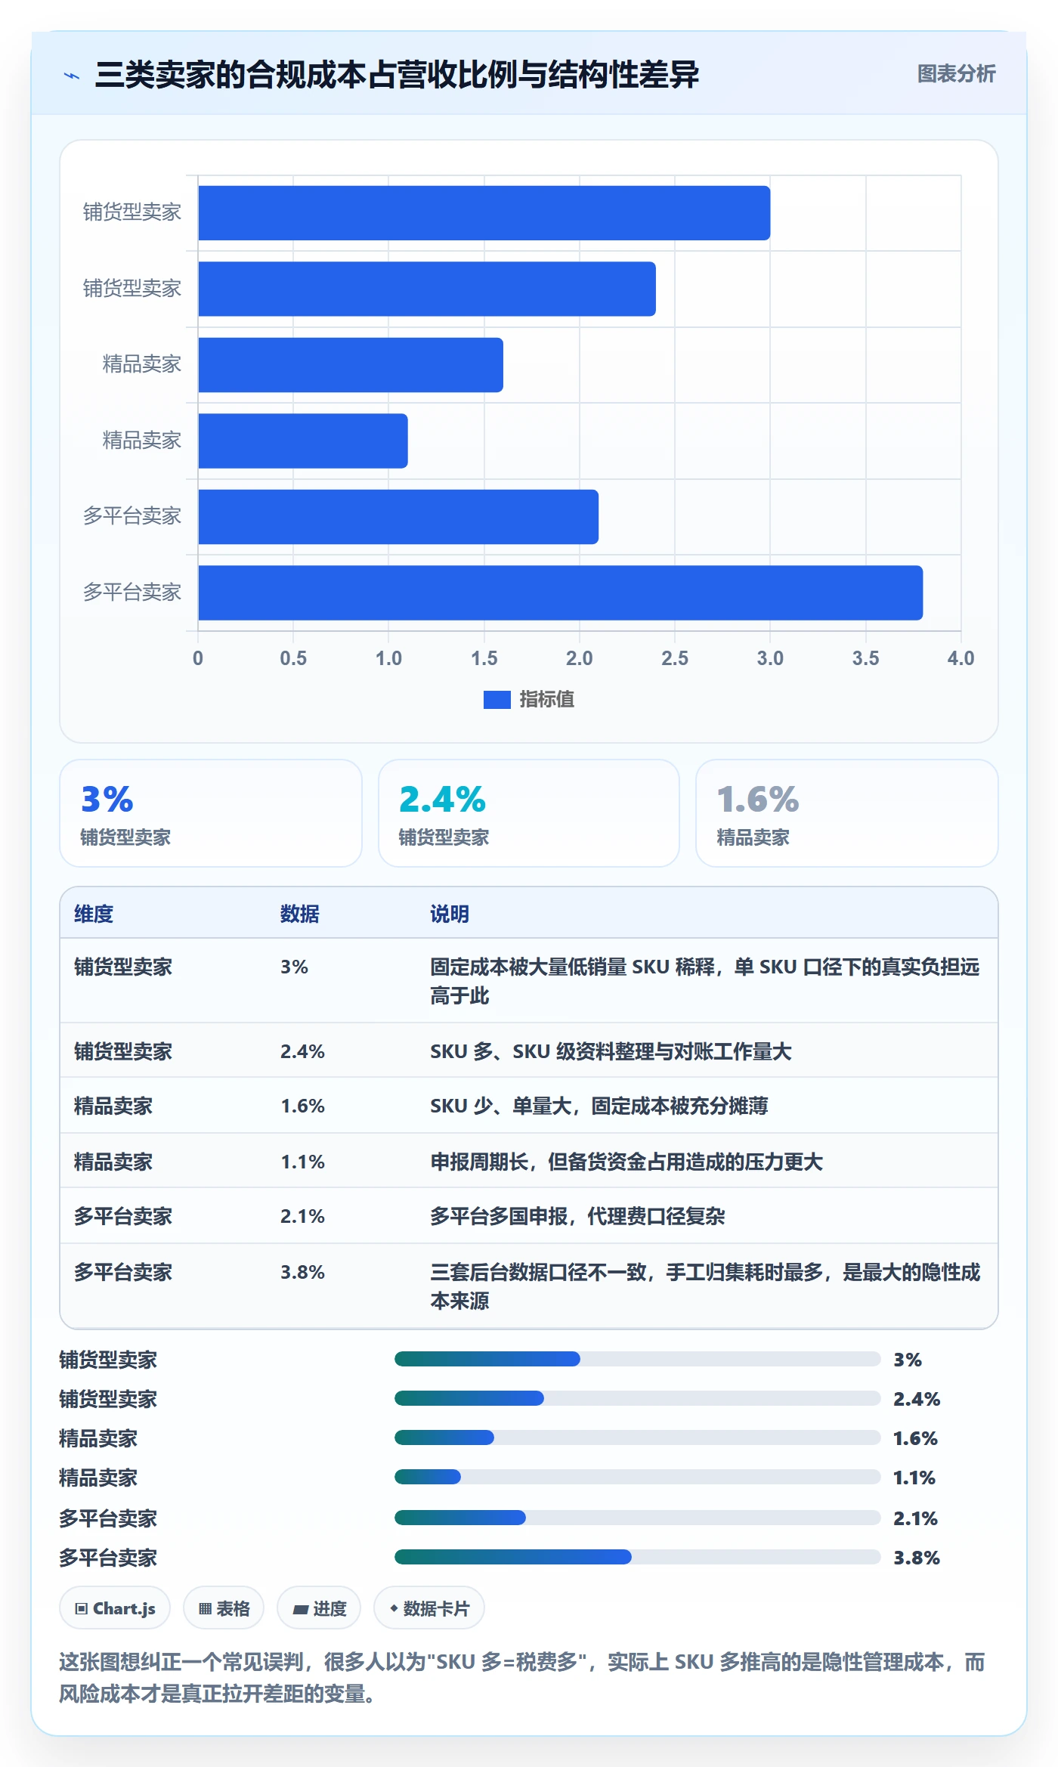Click the 维度 column header
This screenshot has width=1058, height=1767.
coord(94,914)
